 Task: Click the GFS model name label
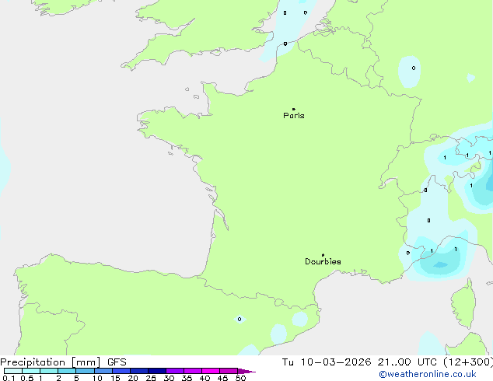117,362
